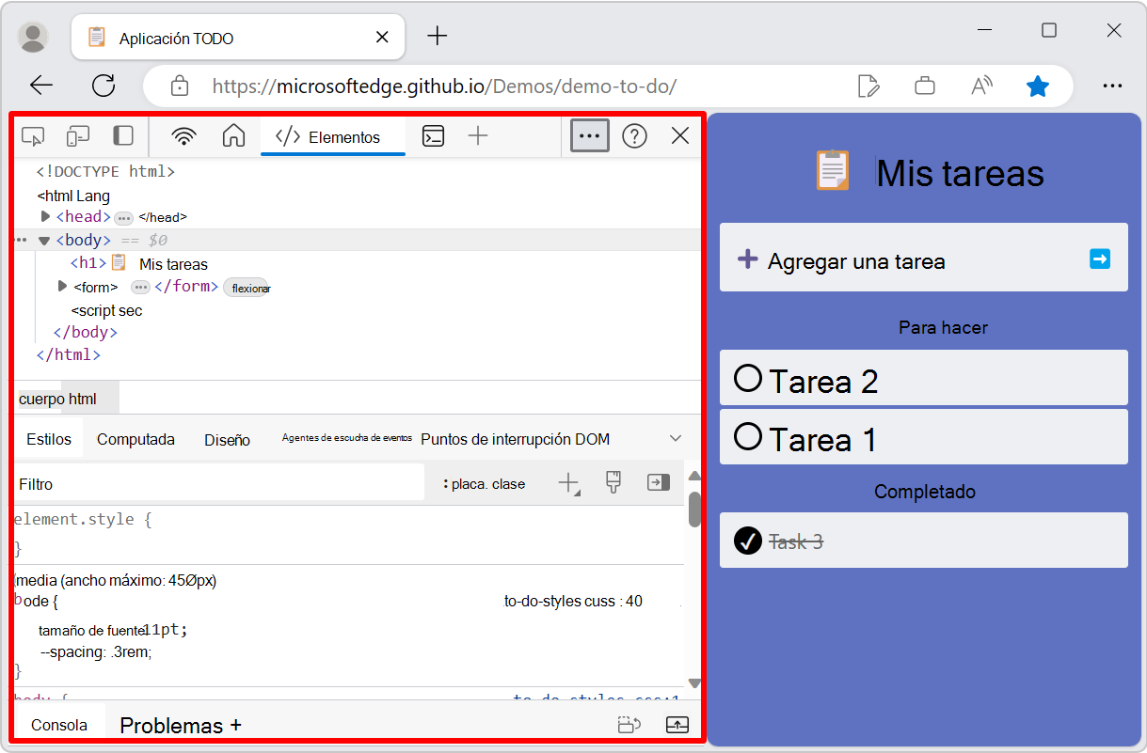This screenshot has width=1147, height=753.
Task: Click the page reload icon
Action: [x=104, y=85]
